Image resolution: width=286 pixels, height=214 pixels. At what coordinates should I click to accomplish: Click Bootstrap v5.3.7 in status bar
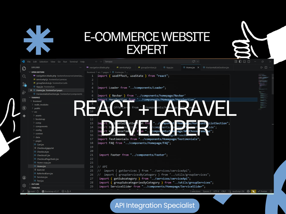click(50, 191)
